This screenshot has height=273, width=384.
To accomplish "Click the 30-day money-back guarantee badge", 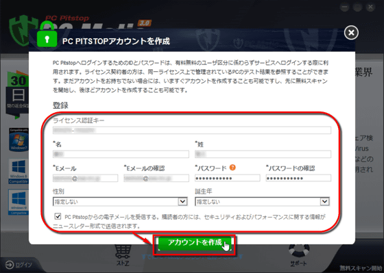I will (17, 95).
